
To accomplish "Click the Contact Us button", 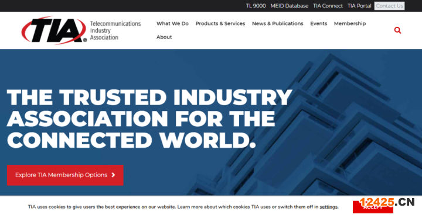I will coord(389,6).
